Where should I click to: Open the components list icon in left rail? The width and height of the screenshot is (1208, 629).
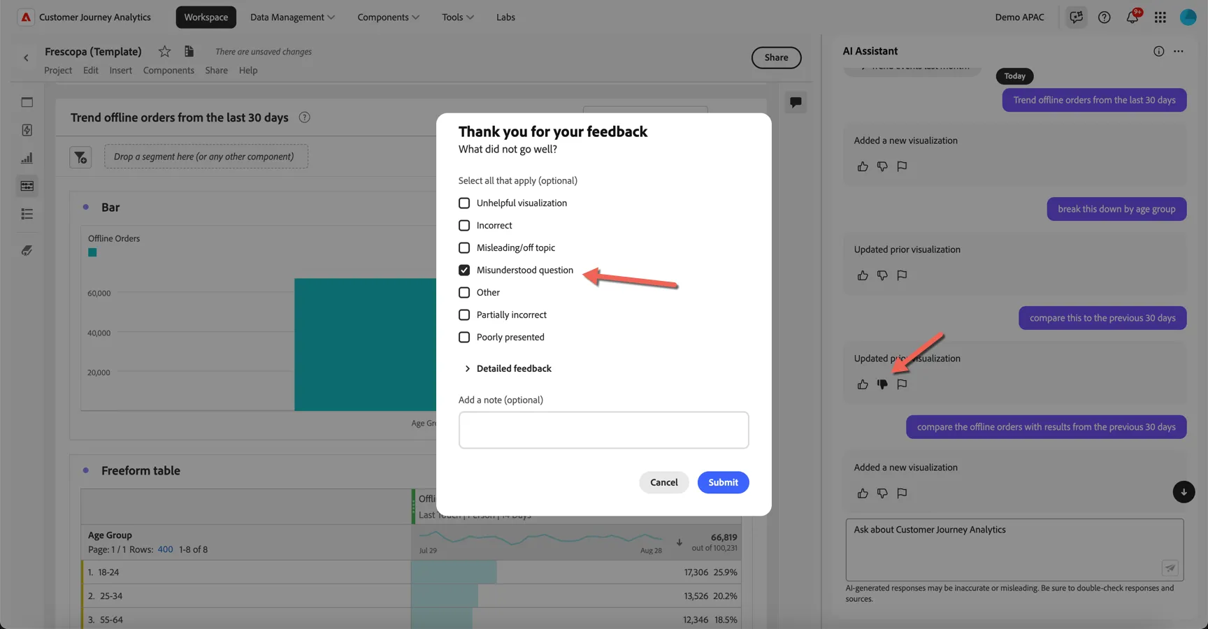coord(27,214)
